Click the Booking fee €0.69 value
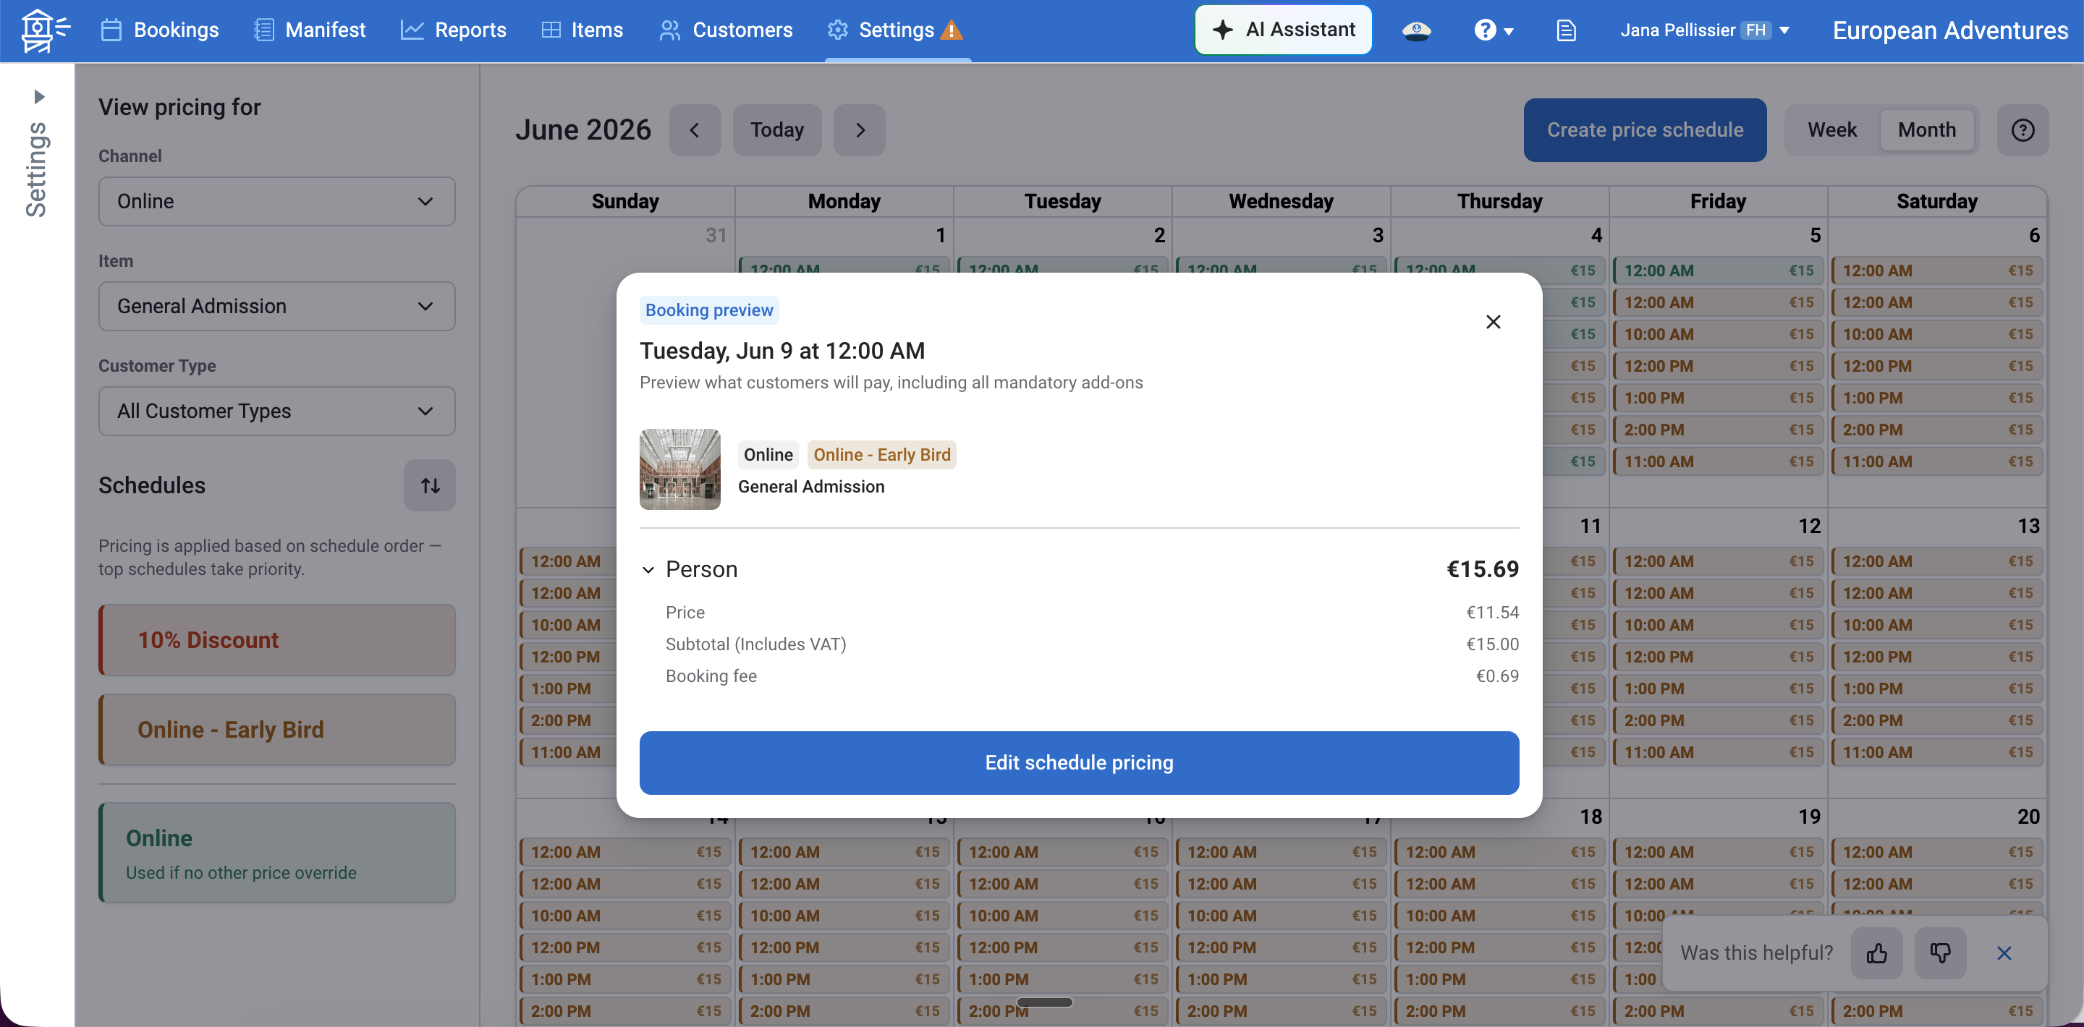This screenshot has width=2084, height=1027. 1496,676
